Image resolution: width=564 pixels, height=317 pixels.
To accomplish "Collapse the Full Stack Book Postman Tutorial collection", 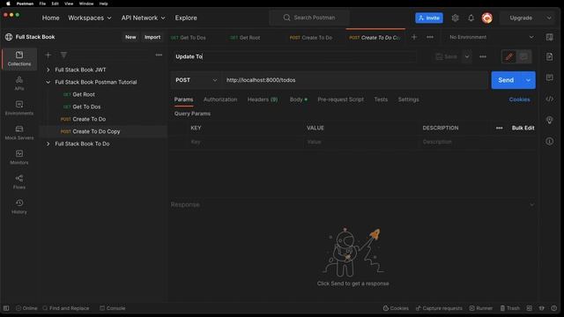I will (48, 82).
